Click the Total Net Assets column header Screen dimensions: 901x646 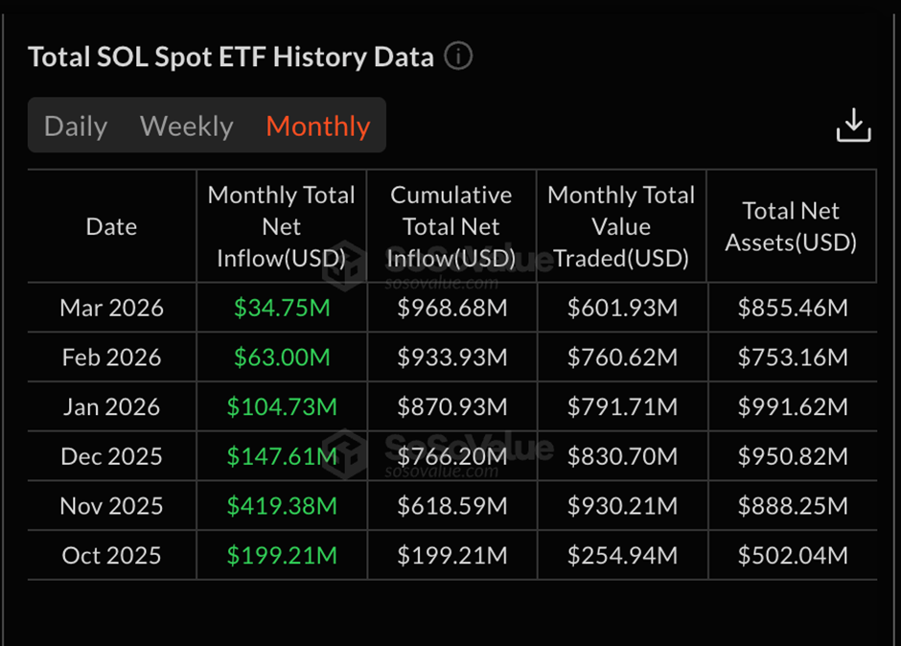792,226
